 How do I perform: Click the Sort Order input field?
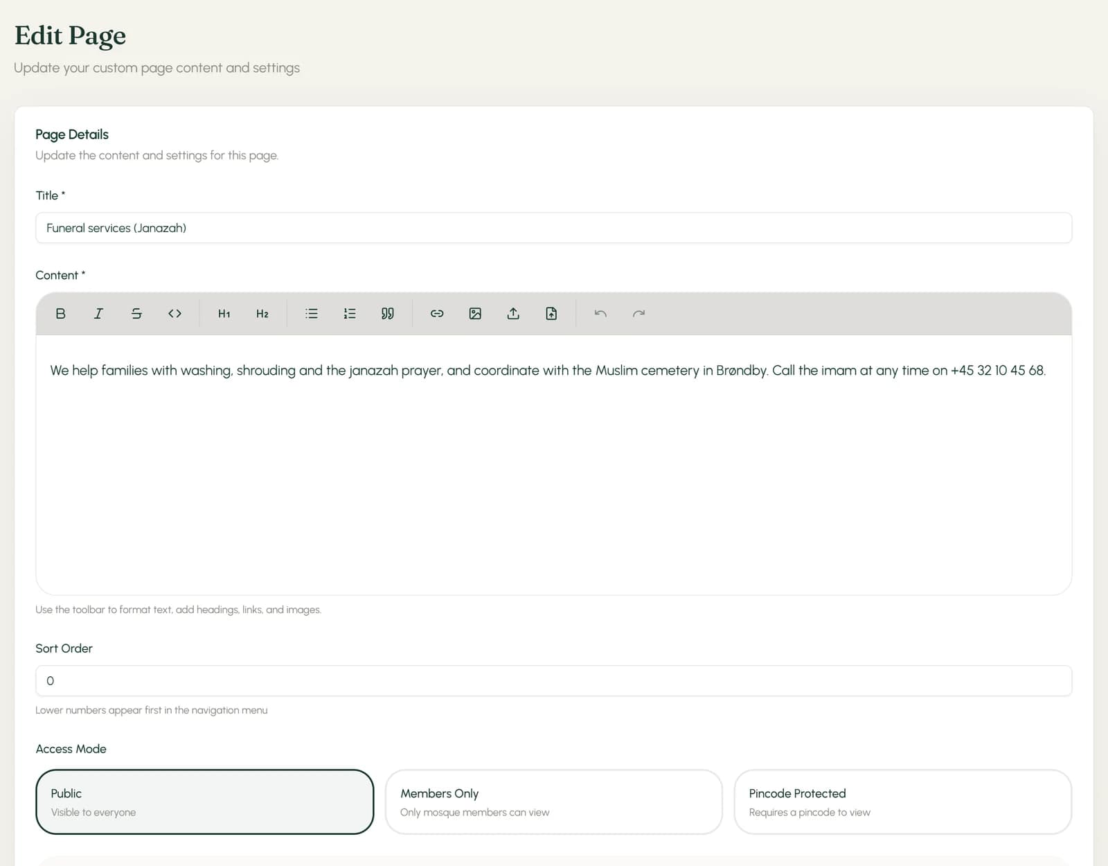[x=554, y=681]
